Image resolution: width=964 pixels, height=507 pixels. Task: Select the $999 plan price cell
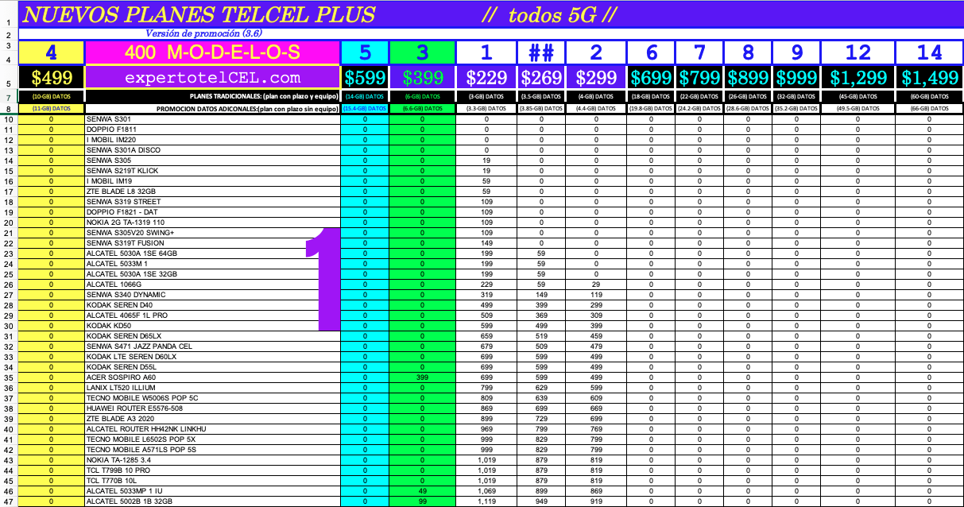click(x=796, y=78)
